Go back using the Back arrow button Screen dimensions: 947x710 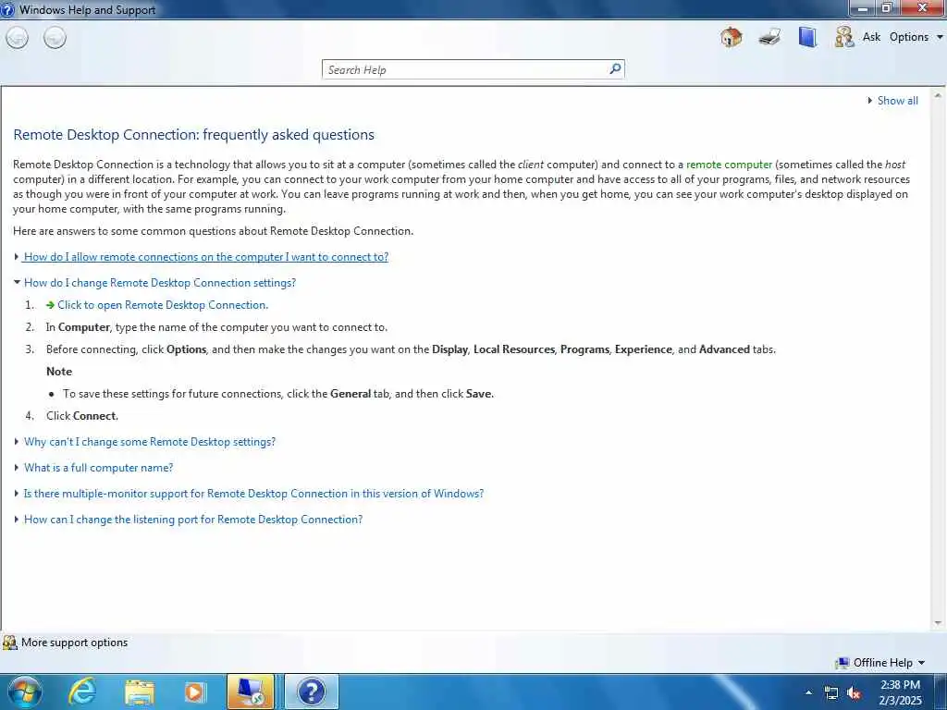(17, 38)
